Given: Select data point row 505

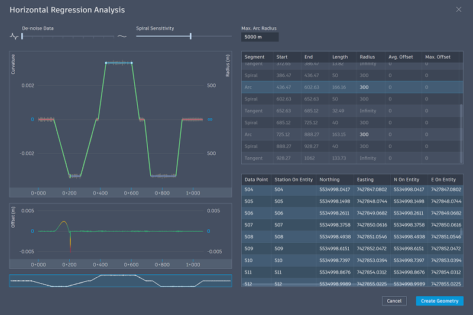Looking at the screenshot, I should click(x=352, y=201).
